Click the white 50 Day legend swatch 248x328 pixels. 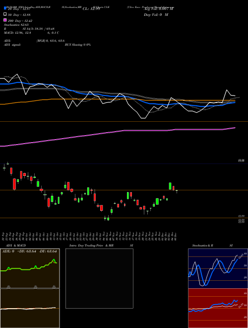(5, 14)
